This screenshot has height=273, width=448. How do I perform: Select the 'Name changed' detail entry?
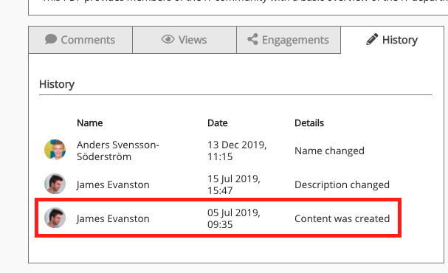click(x=329, y=151)
